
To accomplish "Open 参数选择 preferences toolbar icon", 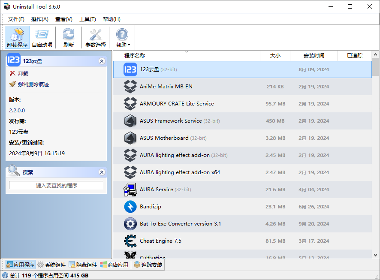I will (x=96, y=37).
